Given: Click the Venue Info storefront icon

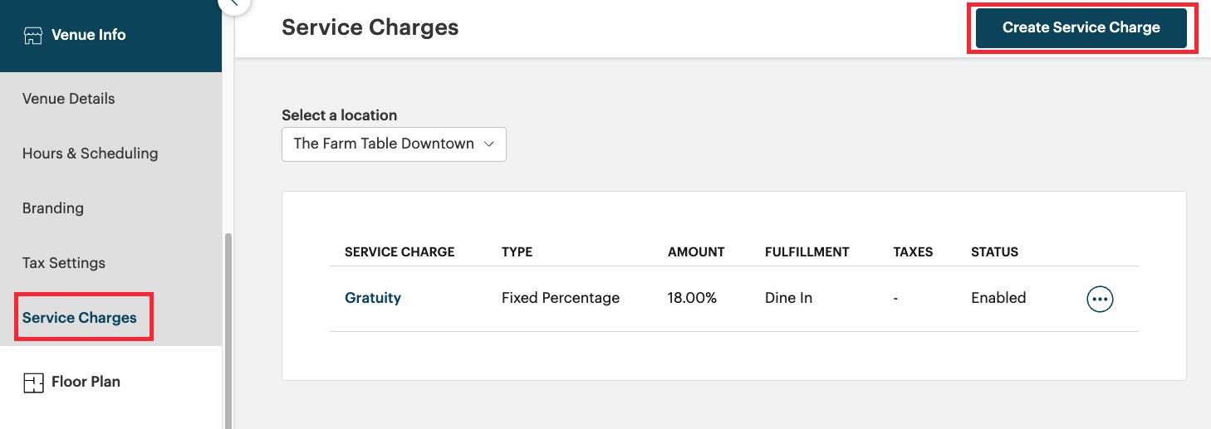Looking at the screenshot, I should [32, 36].
